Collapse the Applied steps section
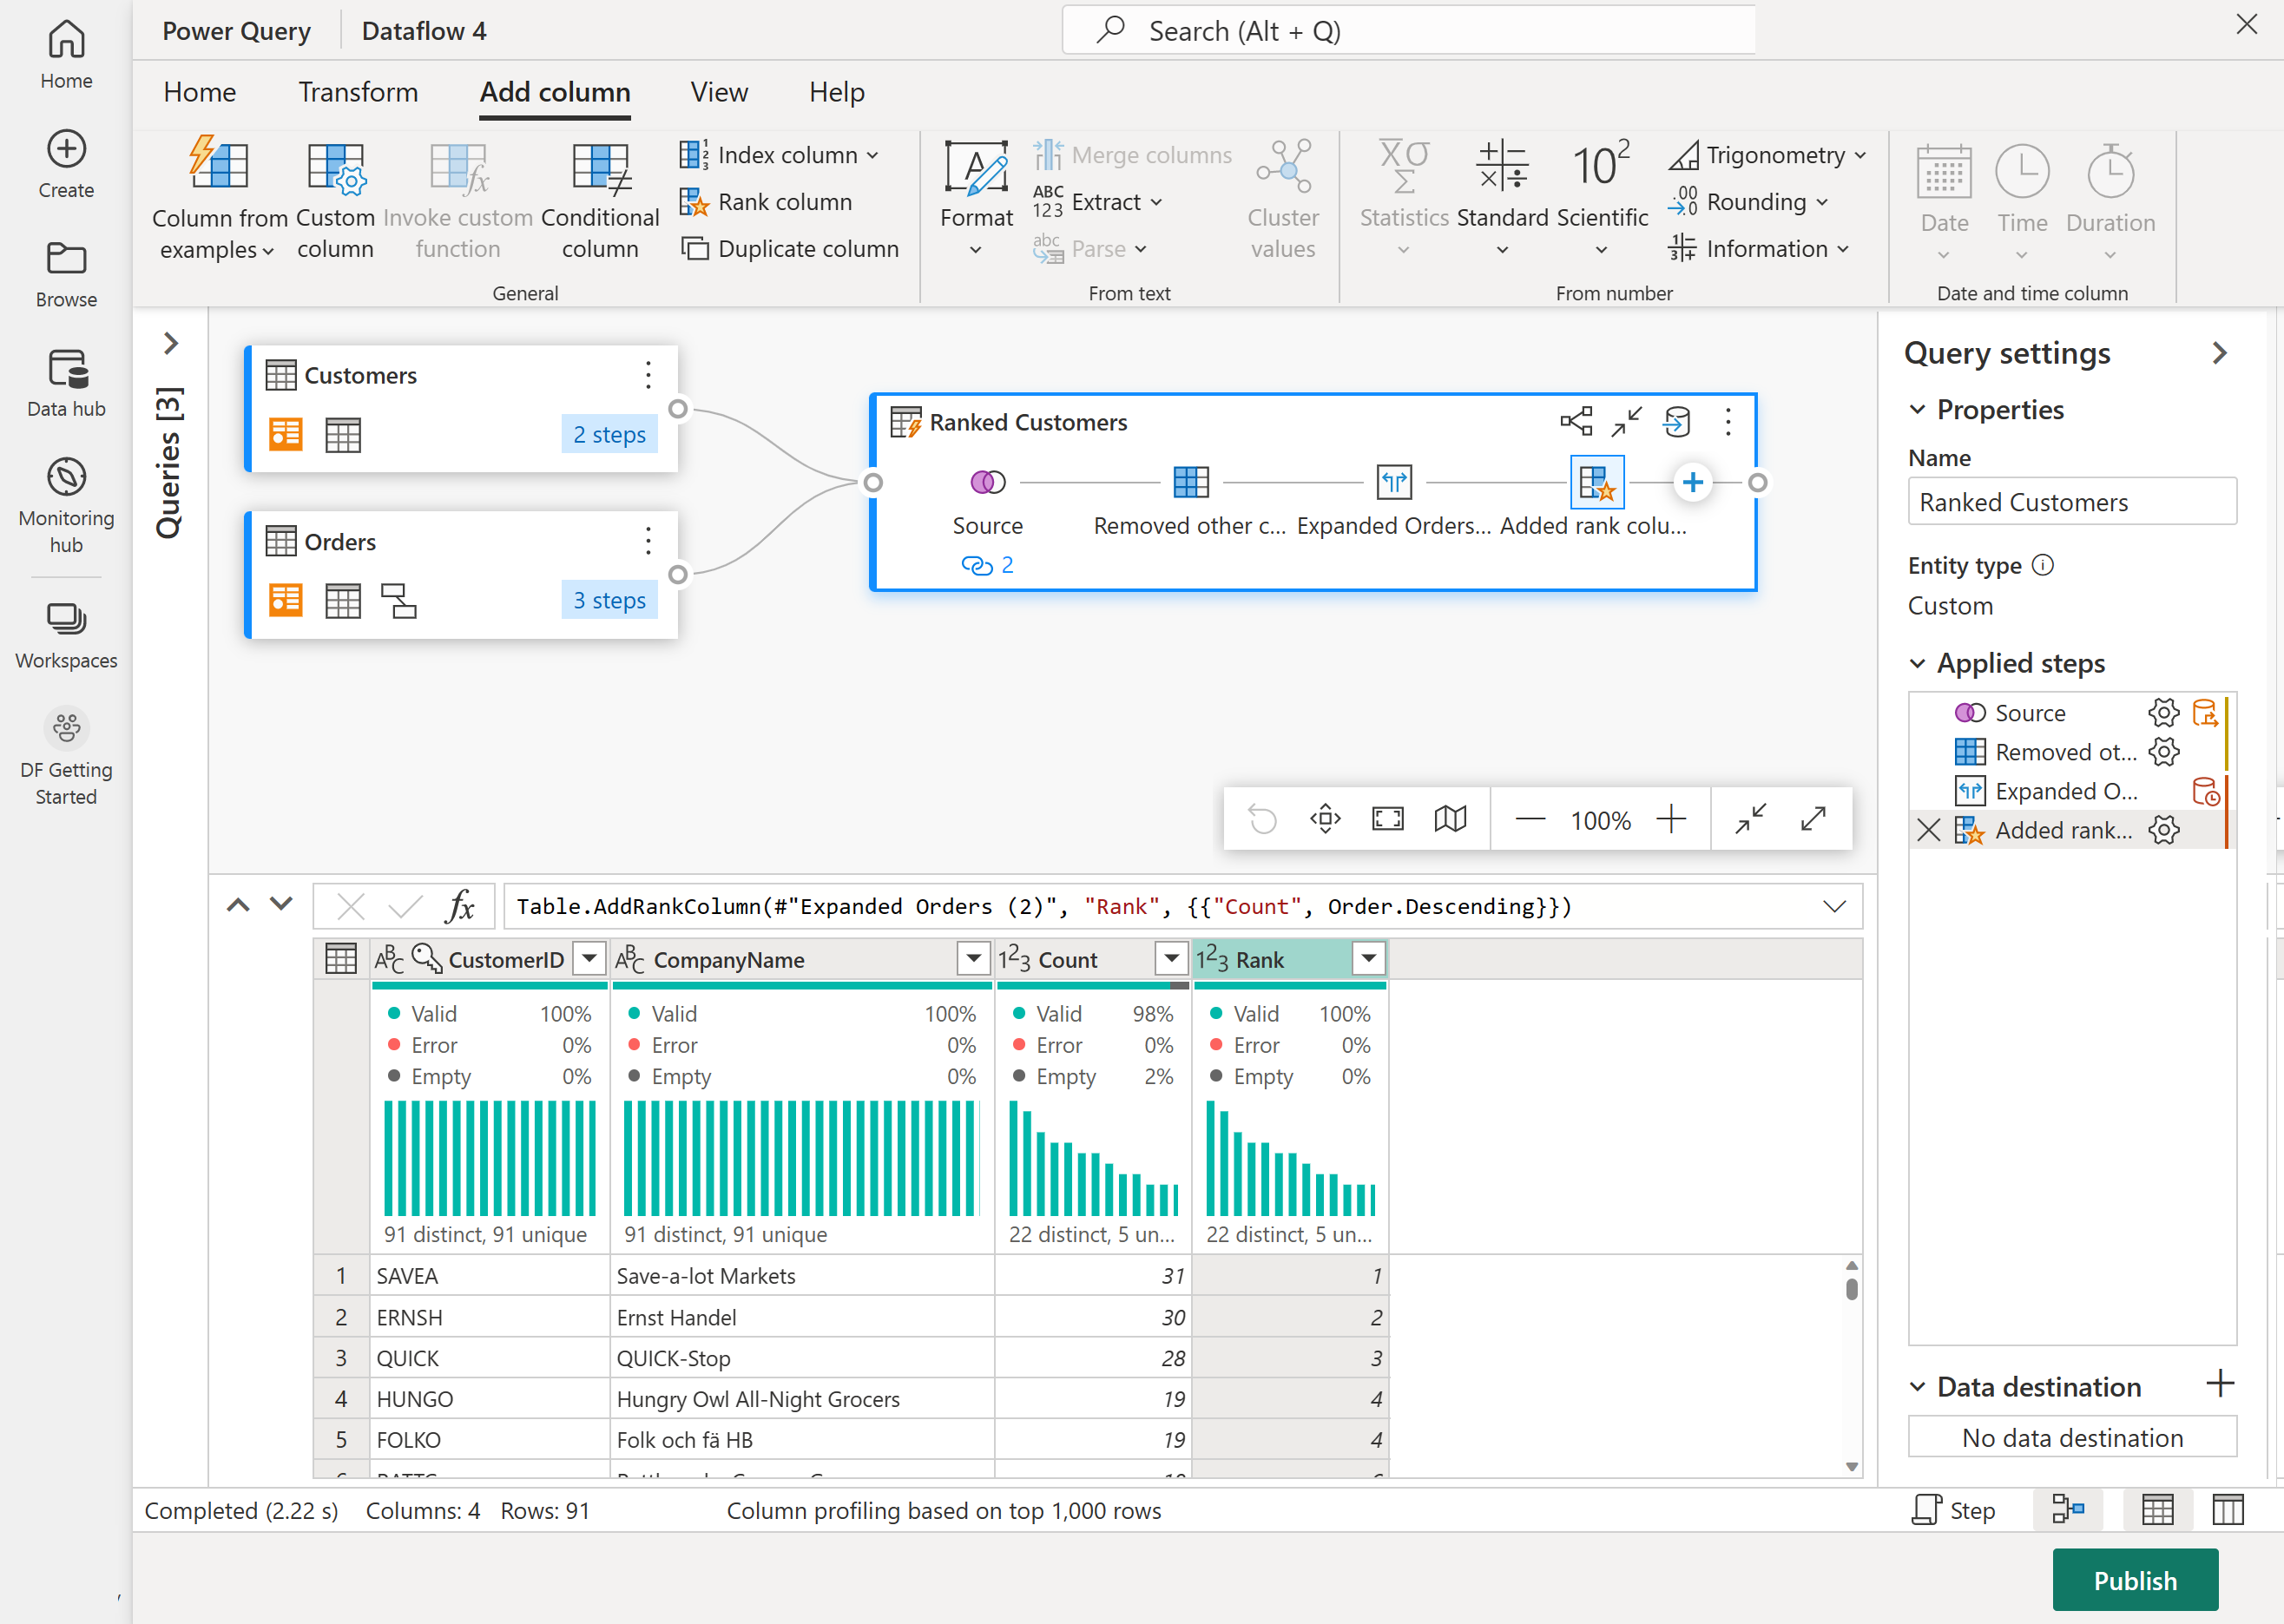This screenshot has width=2284, height=1624. click(x=1917, y=663)
